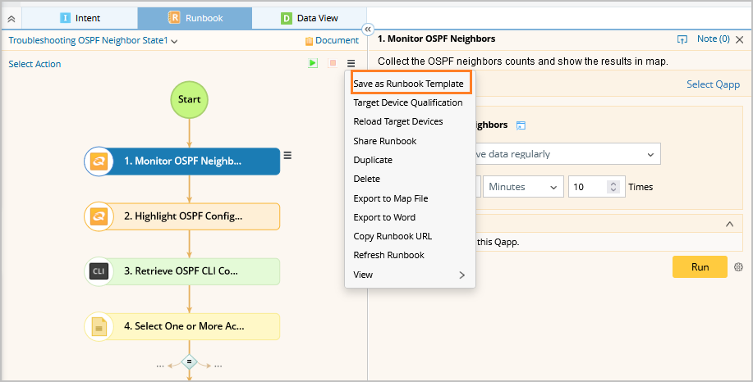Viewport: 753px width, 382px height.
Task: Open the Minutes time unit dropdown
Action: (523, 187)
